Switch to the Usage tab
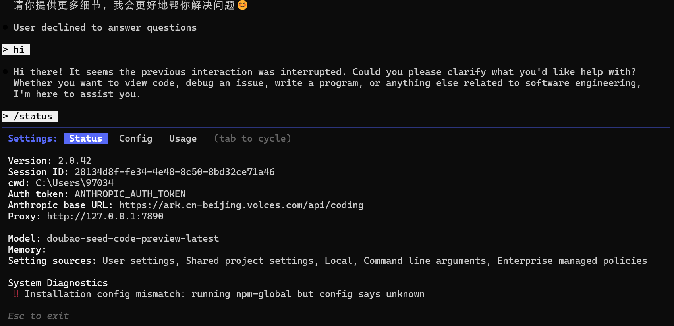 [x=183, y=138]
